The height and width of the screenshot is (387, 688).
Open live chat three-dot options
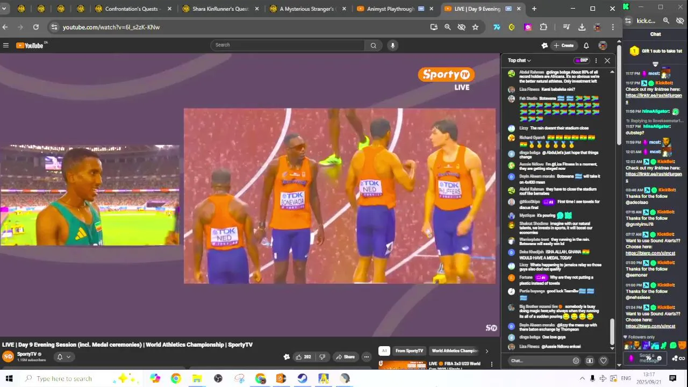pyautogui.click(x=596, y=61)
